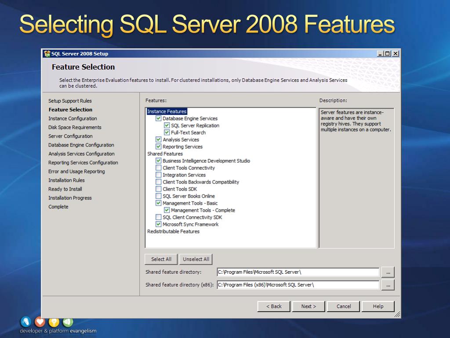Open Help for Feature Selection
Viewport: 450px width, 338px height.
[x=378, y=306]
